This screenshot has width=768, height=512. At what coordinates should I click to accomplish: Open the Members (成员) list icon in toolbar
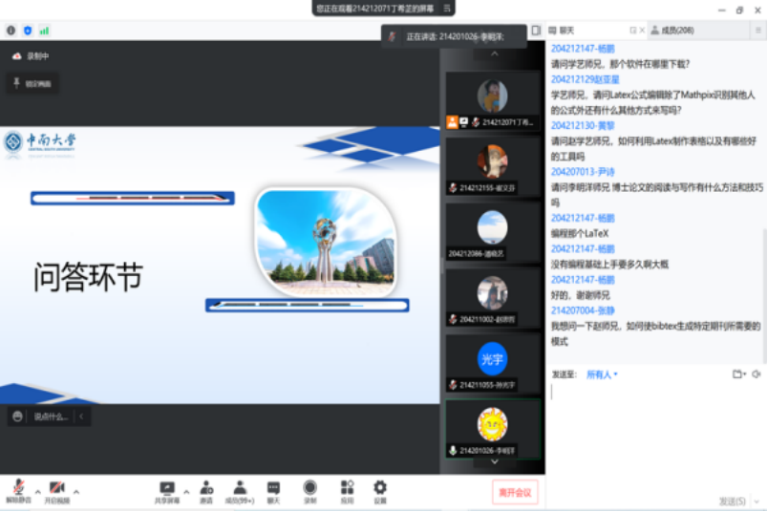[x=240, y=491]
